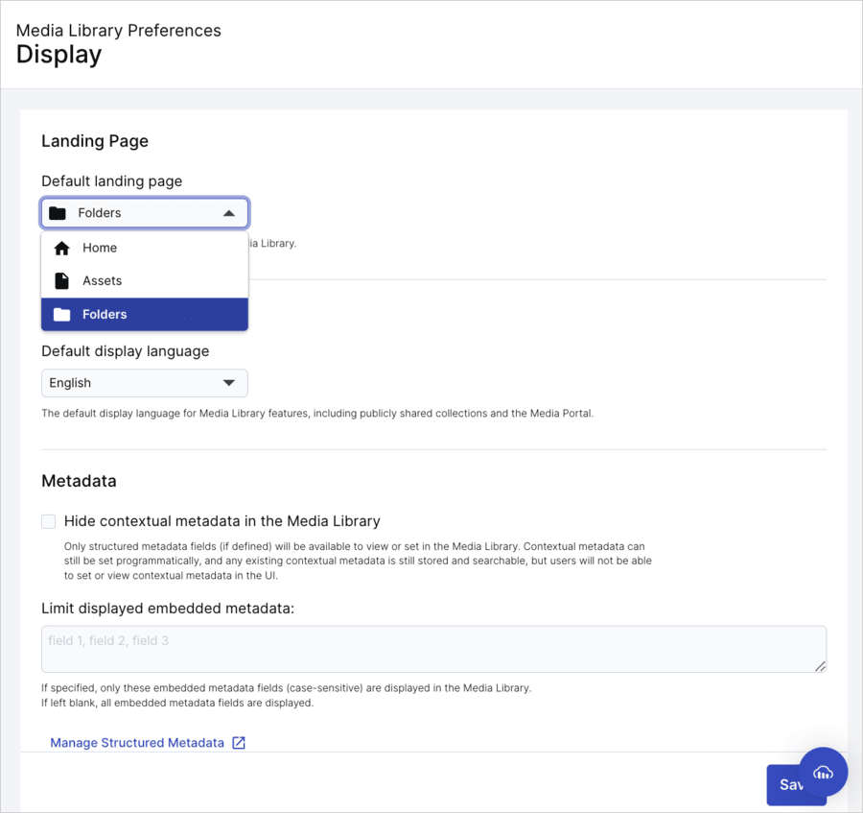Image resolution: width=863 pixels, height=813 pixels.
Task: Enable Hide contextual metadata checkbox
Action: pyautogui.click(x=49, y=521)
